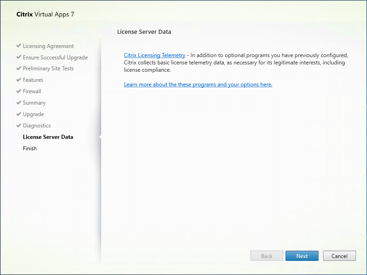
Task: Select the Ensure Successful Upgrade step
Action: (x=55, y=58)
